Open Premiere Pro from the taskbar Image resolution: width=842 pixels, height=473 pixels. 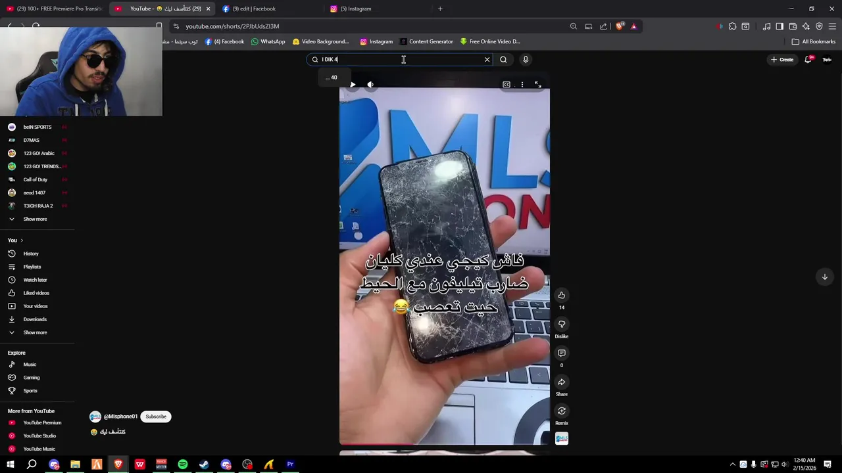click(290, 464)
